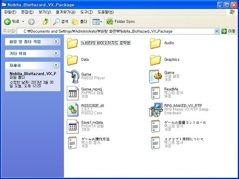Image resolution: width=239 pixels, height=179 pixels.
Task: Click into the address path field
Action: point(116,31)
